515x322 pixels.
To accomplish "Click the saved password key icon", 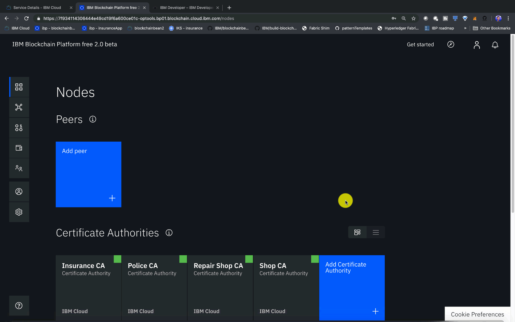I will (x=394, y=18).
